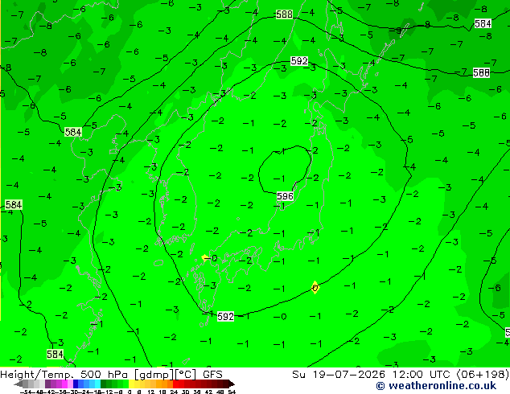Click the (06+198) forecast run label
Screen dimensions: 510x394
point(483,374)
